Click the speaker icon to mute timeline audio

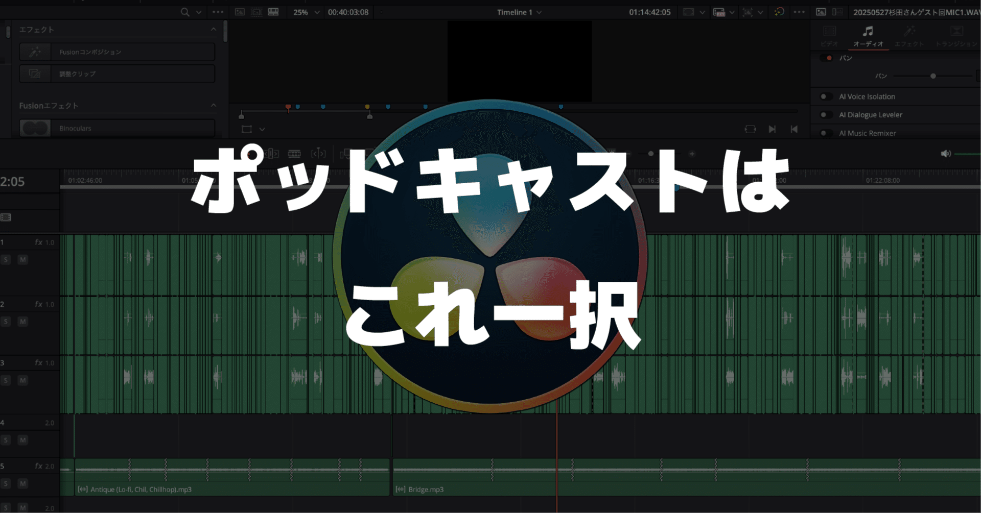946,153
